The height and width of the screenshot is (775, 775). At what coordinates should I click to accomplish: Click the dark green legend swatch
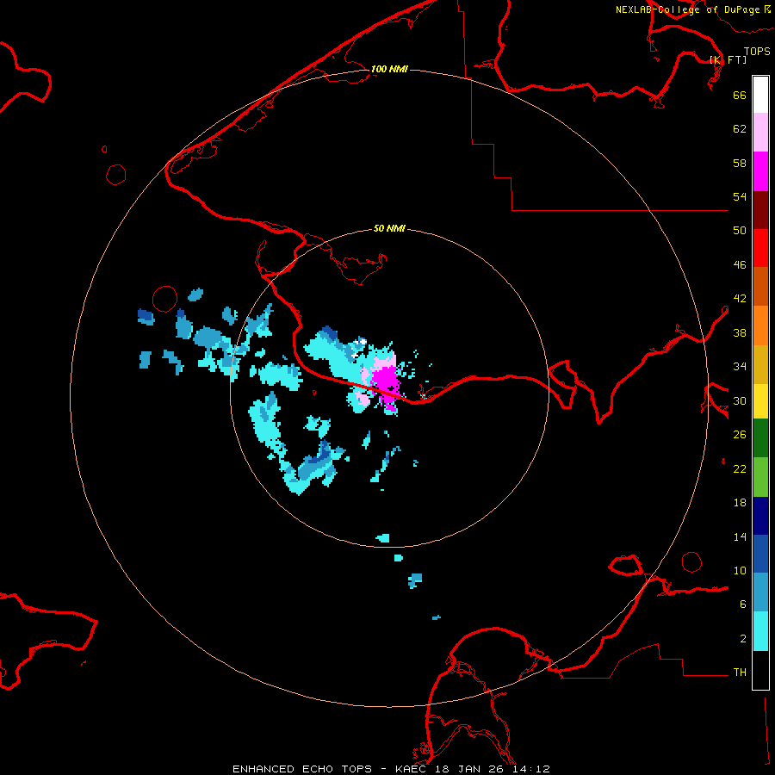pos(760,438)
